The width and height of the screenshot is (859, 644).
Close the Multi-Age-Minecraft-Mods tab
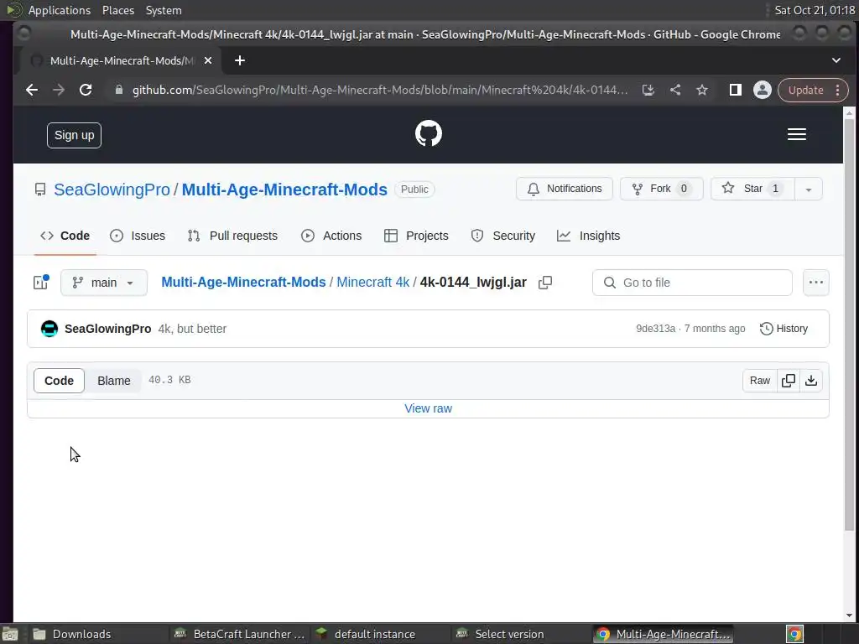(x=208, y=60)
